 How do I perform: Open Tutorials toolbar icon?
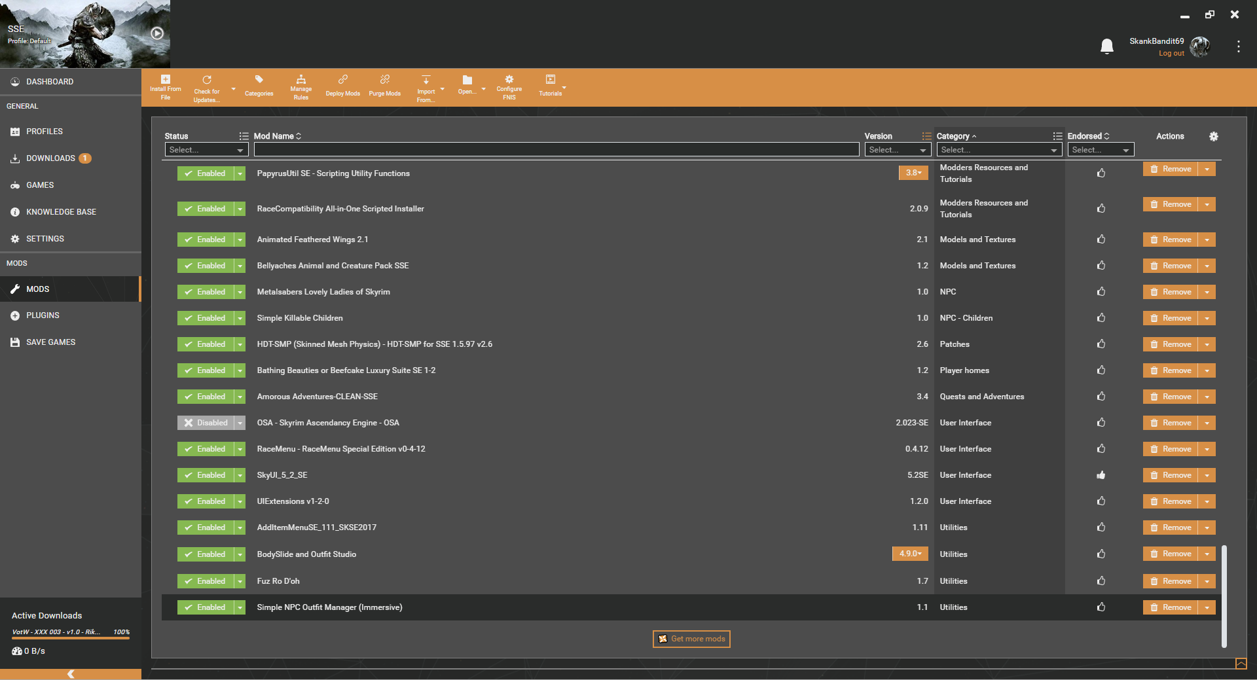(x=551, y=80)
